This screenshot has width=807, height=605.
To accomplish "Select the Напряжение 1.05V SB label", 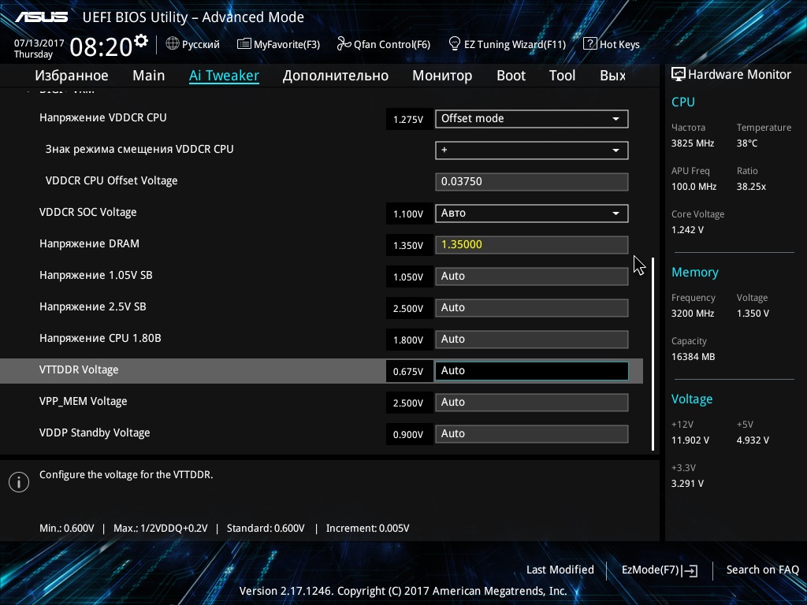I will [x=95, y=275].
